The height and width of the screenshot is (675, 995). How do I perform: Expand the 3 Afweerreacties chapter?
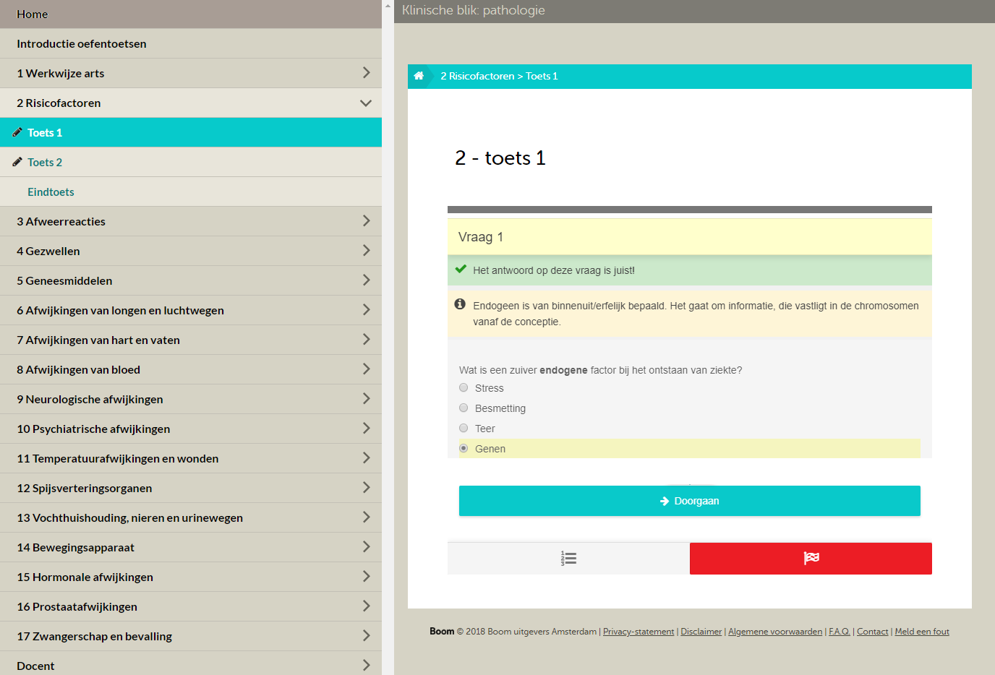coord(366,221)
